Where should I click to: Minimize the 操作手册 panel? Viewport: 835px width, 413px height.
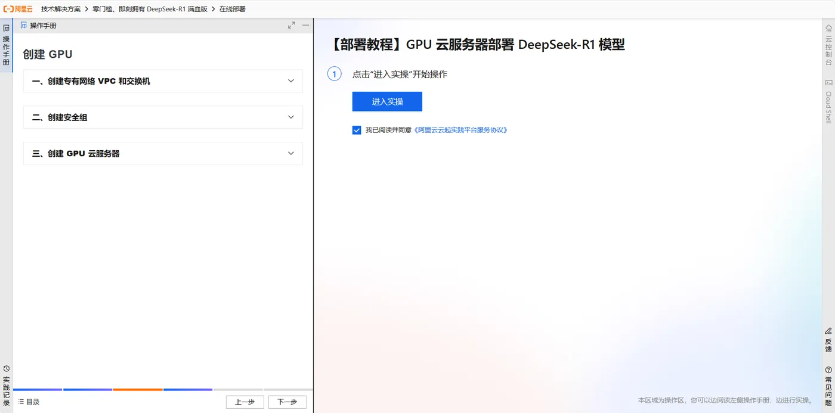pyautogui.click(x=305, y=25)
